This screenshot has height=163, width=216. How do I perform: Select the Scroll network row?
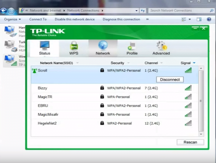[115, 75]
